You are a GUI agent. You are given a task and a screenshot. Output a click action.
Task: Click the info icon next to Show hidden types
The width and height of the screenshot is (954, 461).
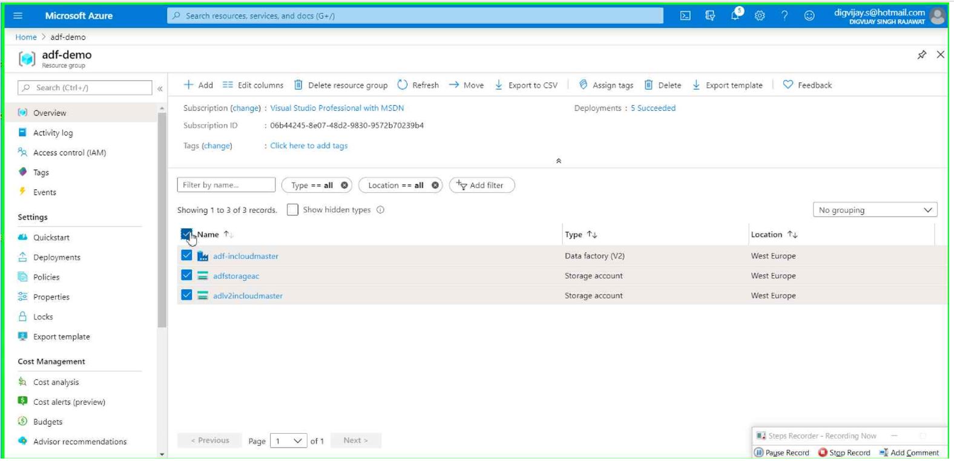381,210
